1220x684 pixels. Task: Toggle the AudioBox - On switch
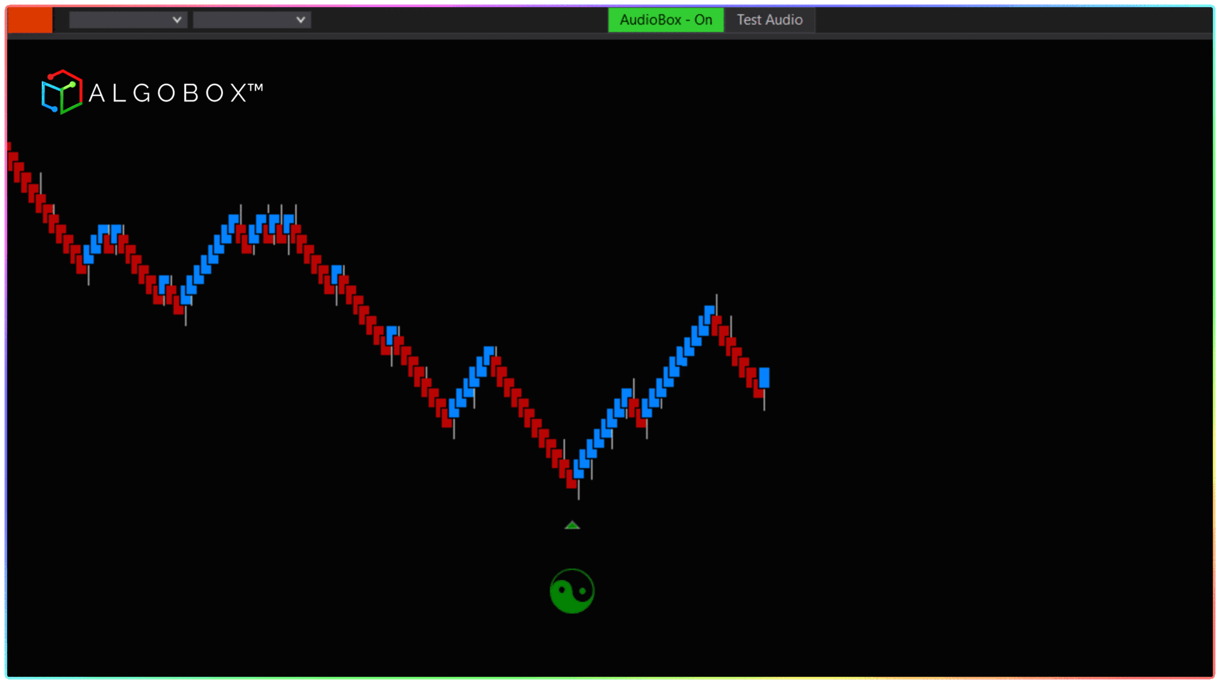(665, 20)
